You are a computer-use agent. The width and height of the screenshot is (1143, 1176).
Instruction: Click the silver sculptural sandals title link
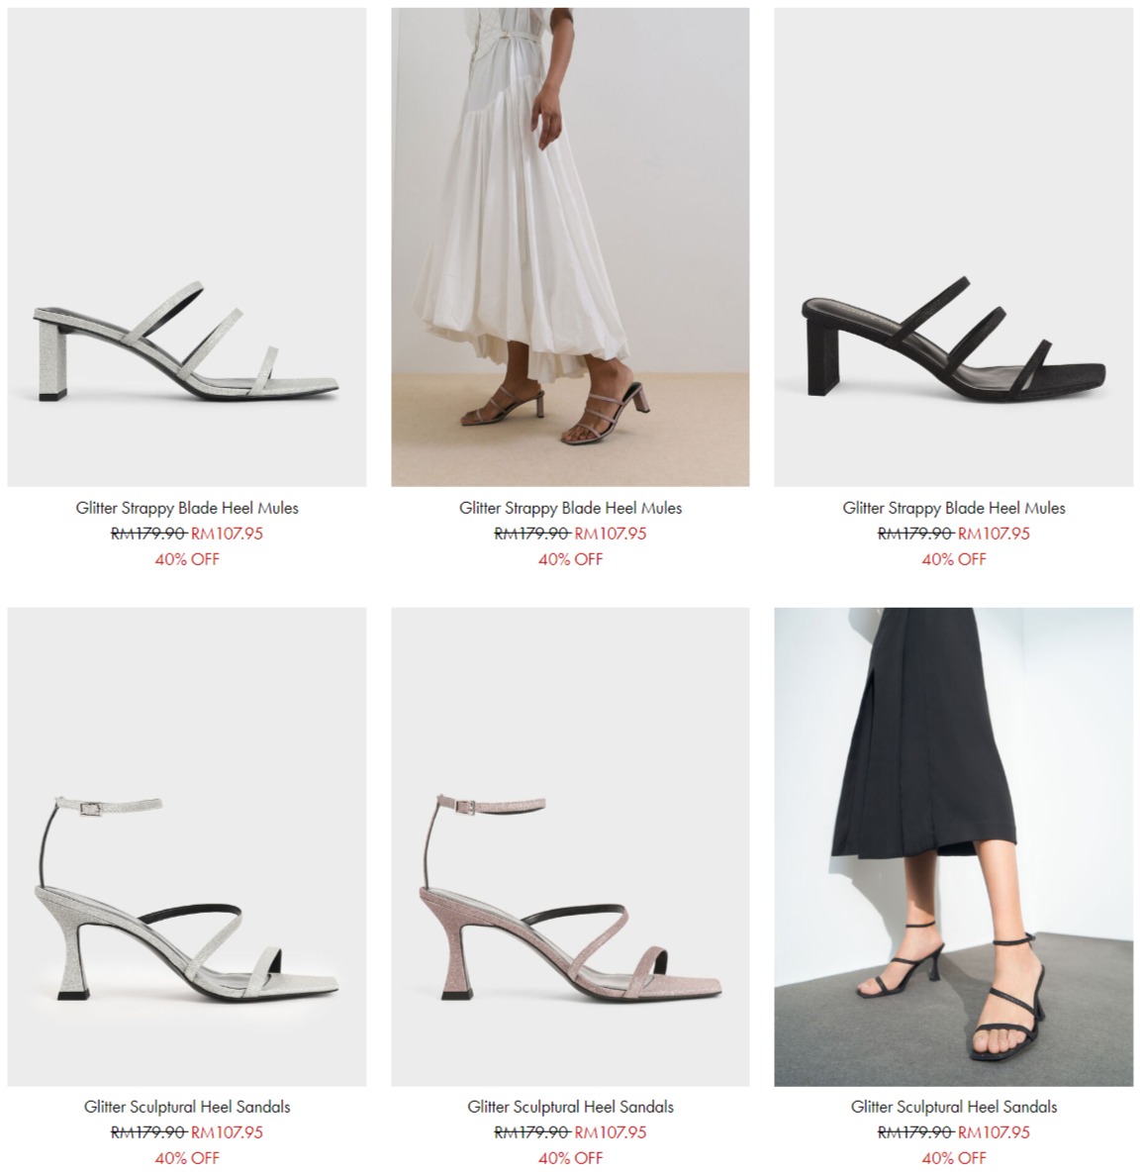pyautogui.click(x=187, y=1107)
